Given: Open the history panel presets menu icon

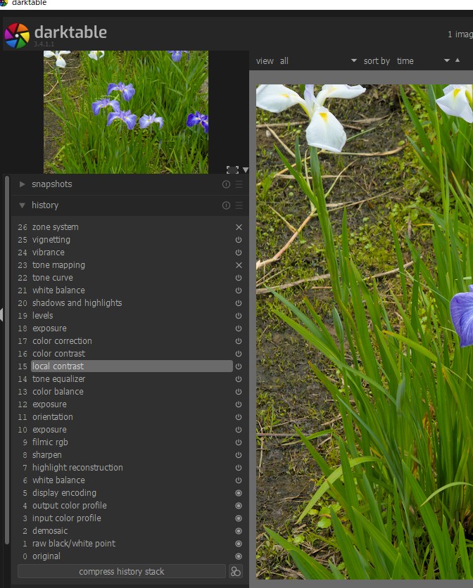Looking at the screenshot, I should click(239, 205).
